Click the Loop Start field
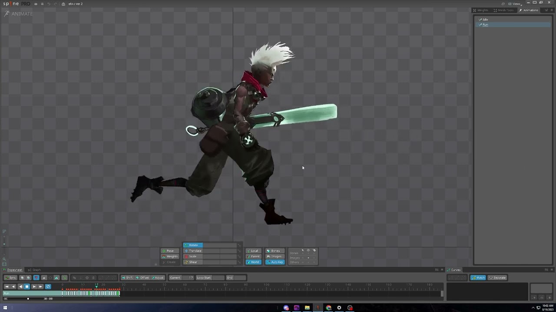The width and height of the screenshot is (556, 312). (x=210, y=278)
